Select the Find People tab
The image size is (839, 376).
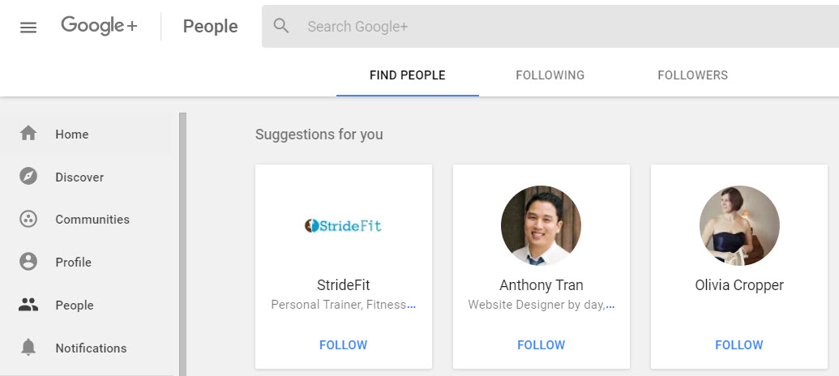pyautogui.click(x=408, y=75)
